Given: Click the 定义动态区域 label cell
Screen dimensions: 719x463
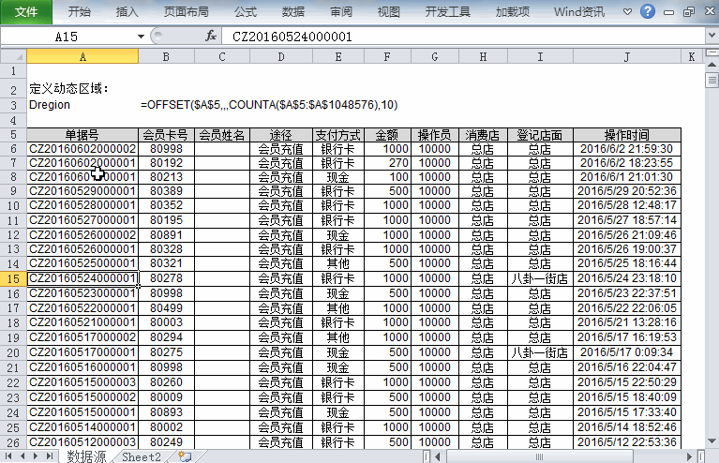Looking at the screenshot, I should click(68, 88).
